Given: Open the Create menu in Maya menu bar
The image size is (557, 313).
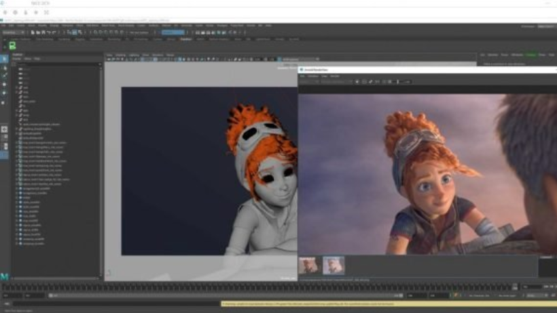Looking at the screenshot, I should coord(21,26).
